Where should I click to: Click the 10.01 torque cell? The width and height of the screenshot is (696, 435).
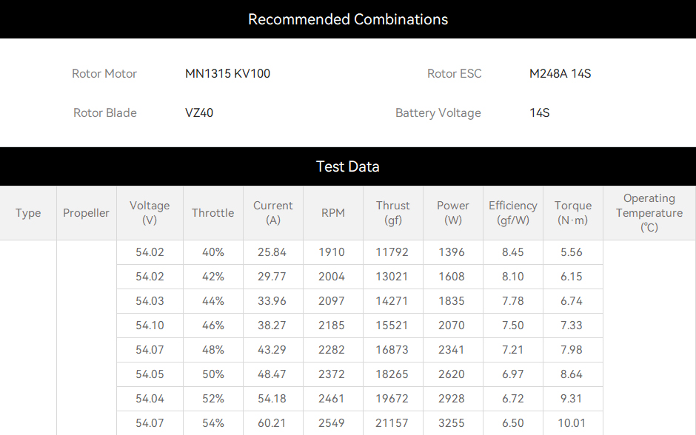pyautogui.click(x=573, y=423)
